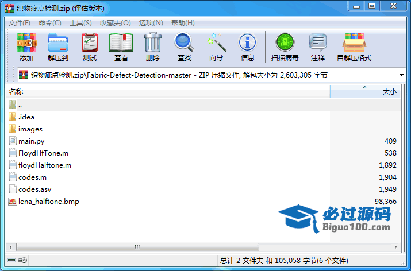Open the View (查看) book icon
The width and height of the screenshot is (411, 271).
point(121,42)
